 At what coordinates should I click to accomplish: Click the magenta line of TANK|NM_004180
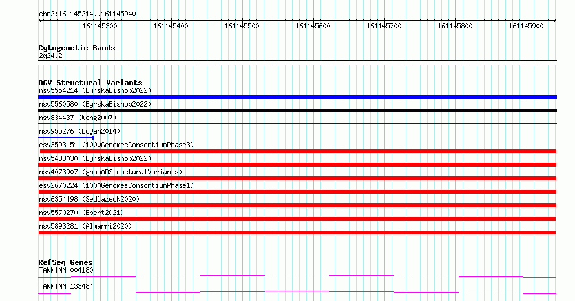297,276
